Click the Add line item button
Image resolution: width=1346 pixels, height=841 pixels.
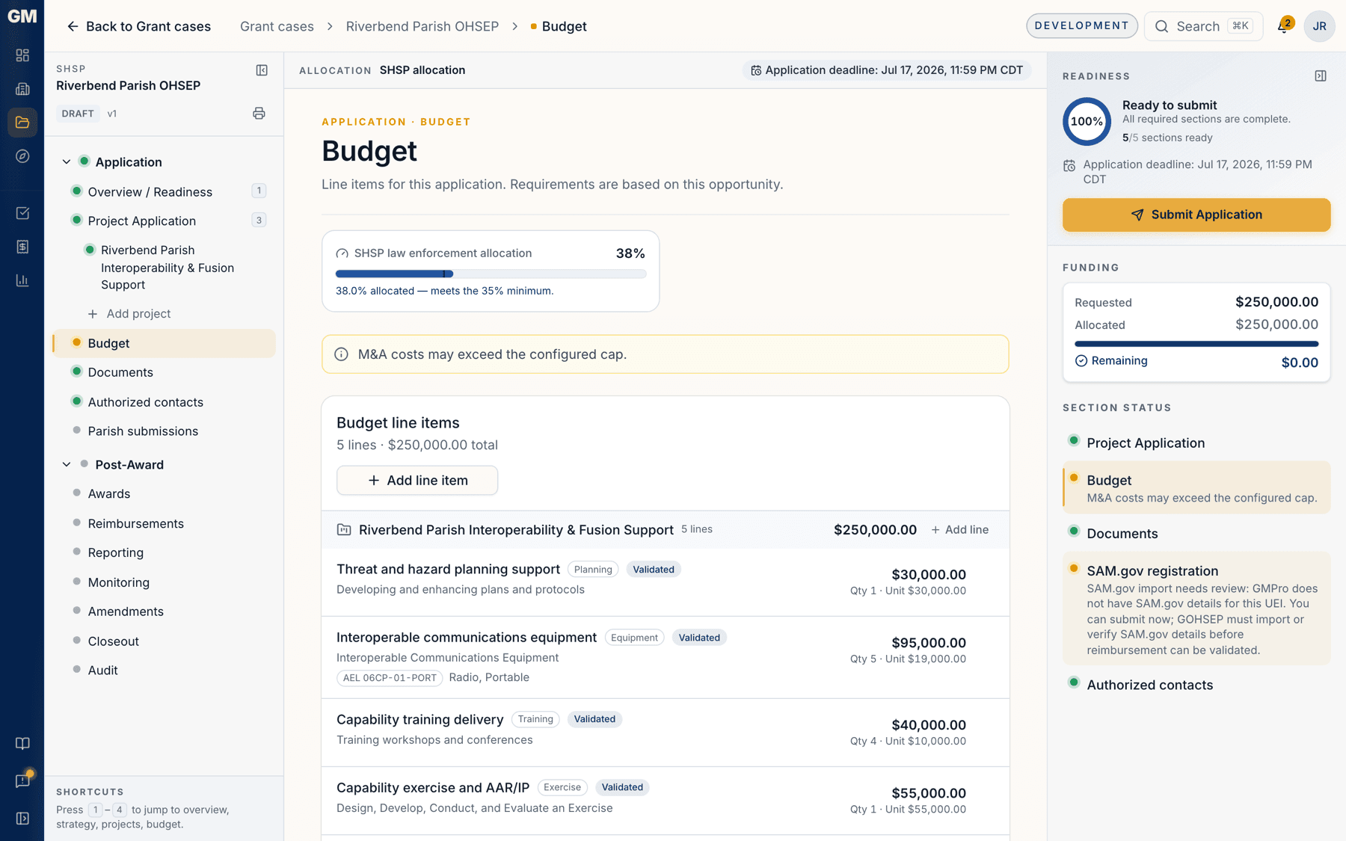coord(417,481)
